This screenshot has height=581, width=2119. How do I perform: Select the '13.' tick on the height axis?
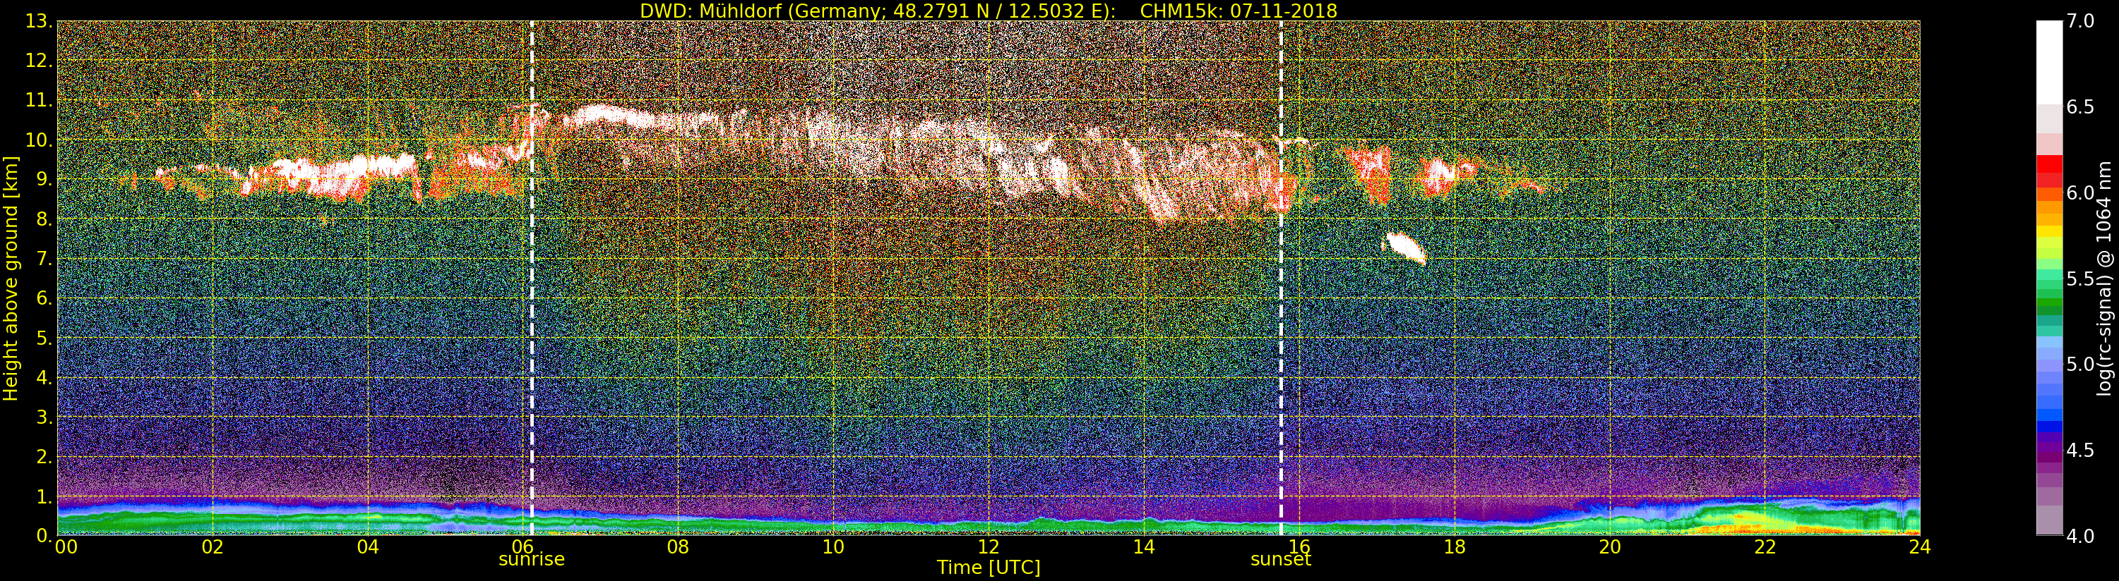click(39, 21)
